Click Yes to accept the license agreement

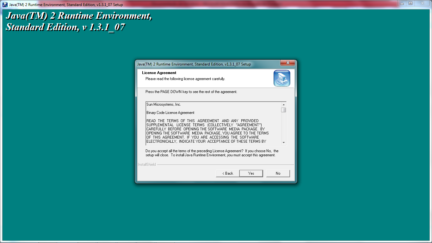pos(251,173)
